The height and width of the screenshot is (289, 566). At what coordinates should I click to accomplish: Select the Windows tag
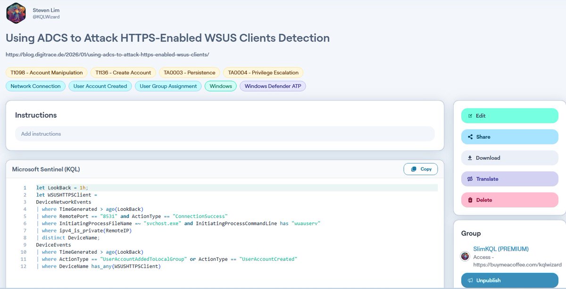tap(221, 86)
